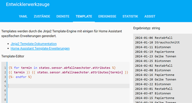Select result row 2024-02-02 Restabfall

coord(154,66)
